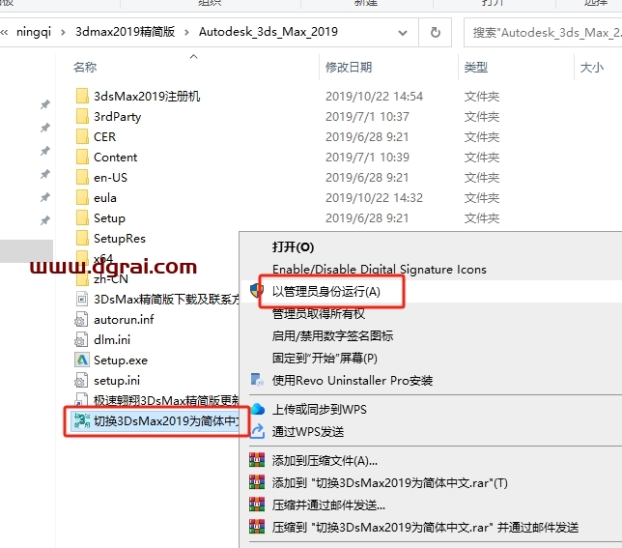Expand the address bar history dropdown

(x=403, y=33)
